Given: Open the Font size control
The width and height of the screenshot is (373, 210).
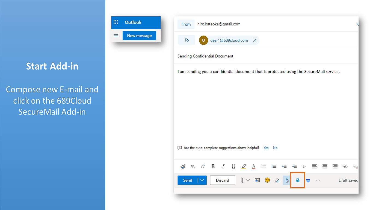Looking at the screenshot, I should pyautogui.click(x=203, y=166).
